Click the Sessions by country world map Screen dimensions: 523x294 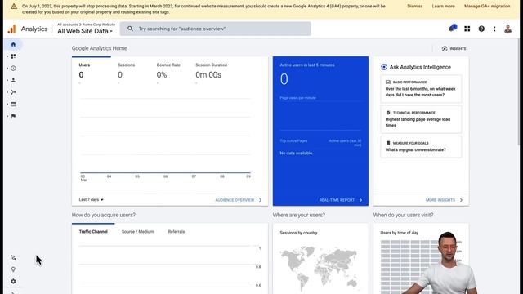click(x=319, y=269)
